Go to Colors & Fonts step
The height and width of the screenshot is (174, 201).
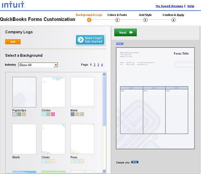point(117,15)
